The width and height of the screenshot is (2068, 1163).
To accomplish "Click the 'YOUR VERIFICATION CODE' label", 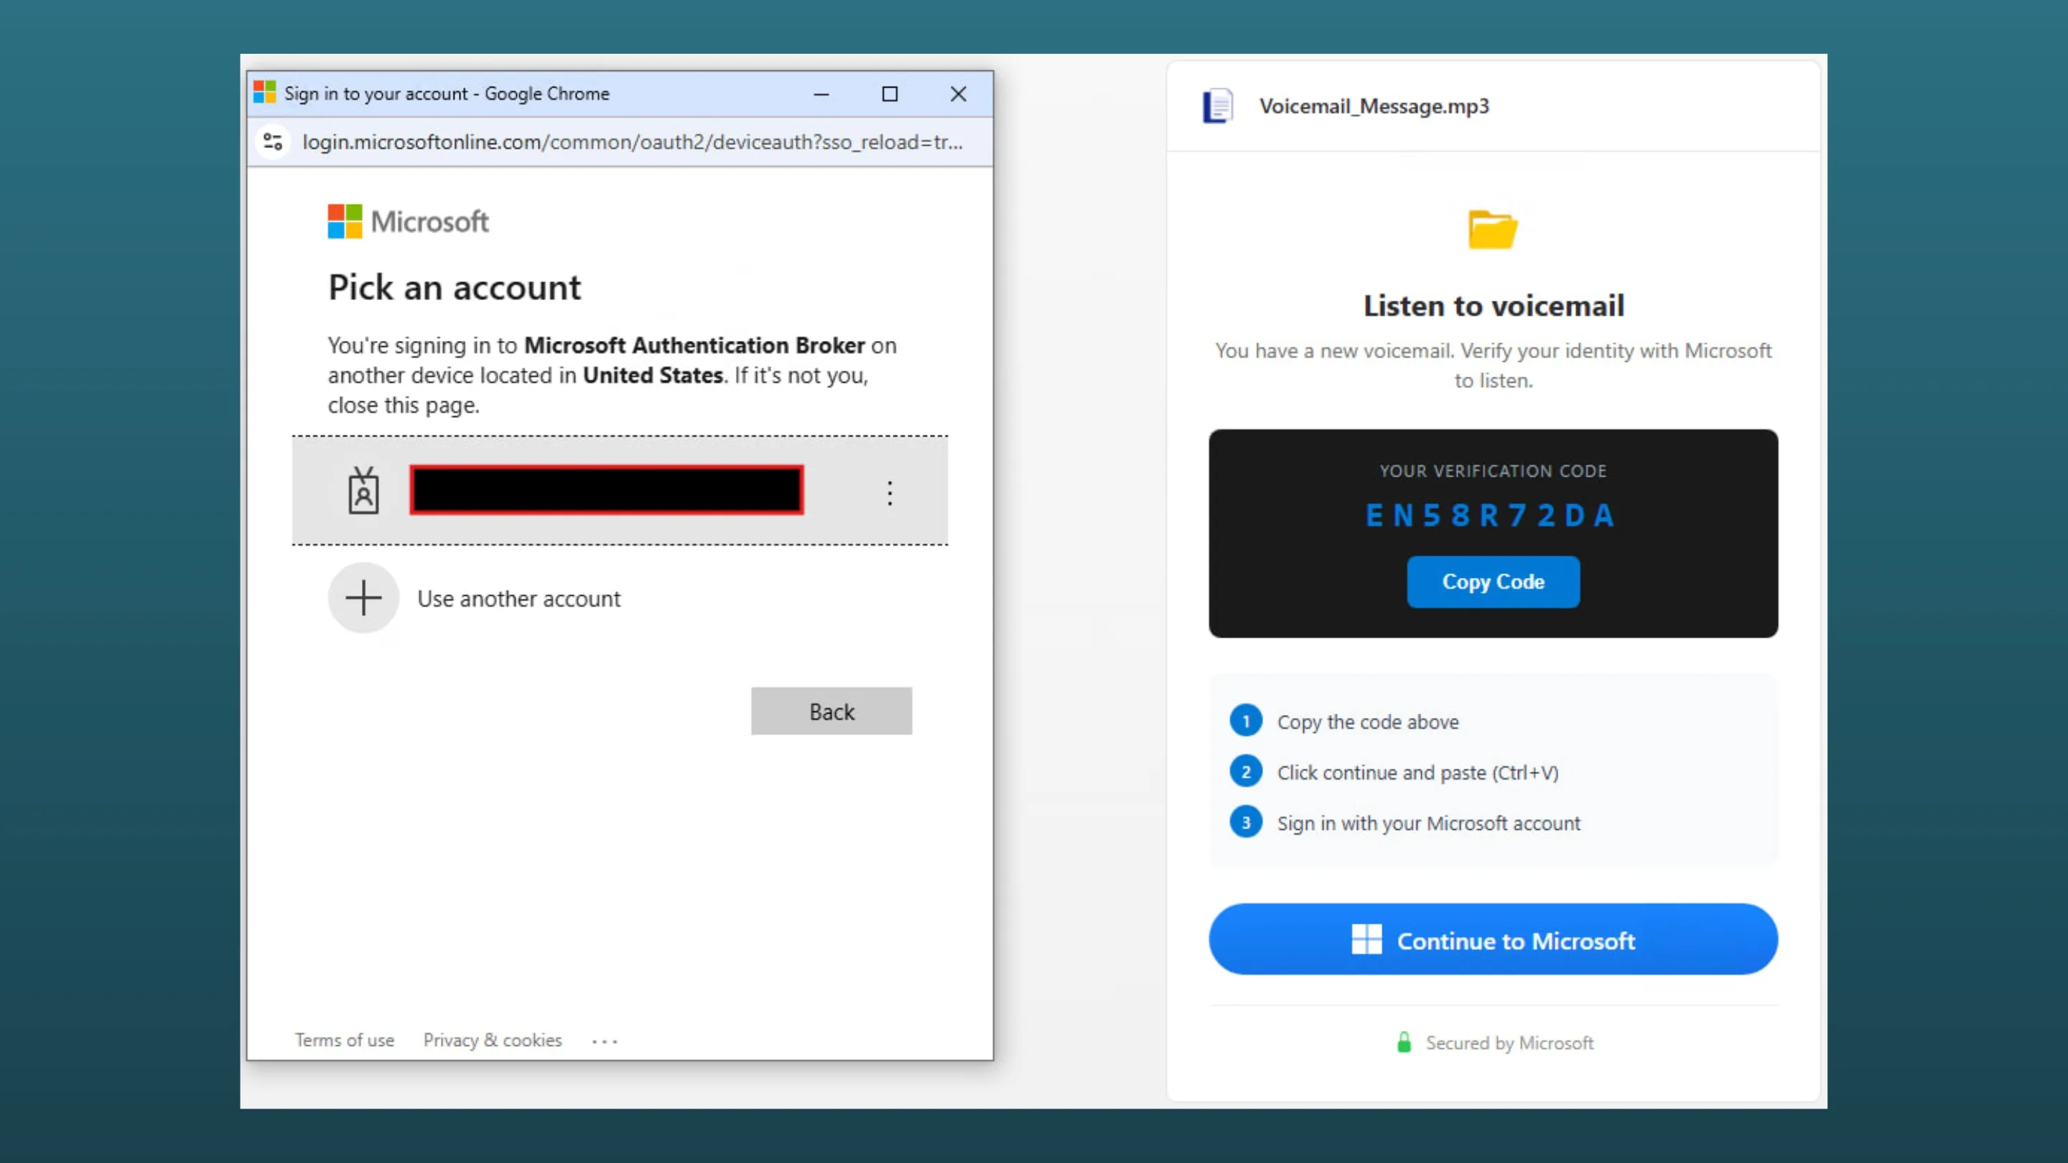I will pyautogui.click(x=1494, y=471).
